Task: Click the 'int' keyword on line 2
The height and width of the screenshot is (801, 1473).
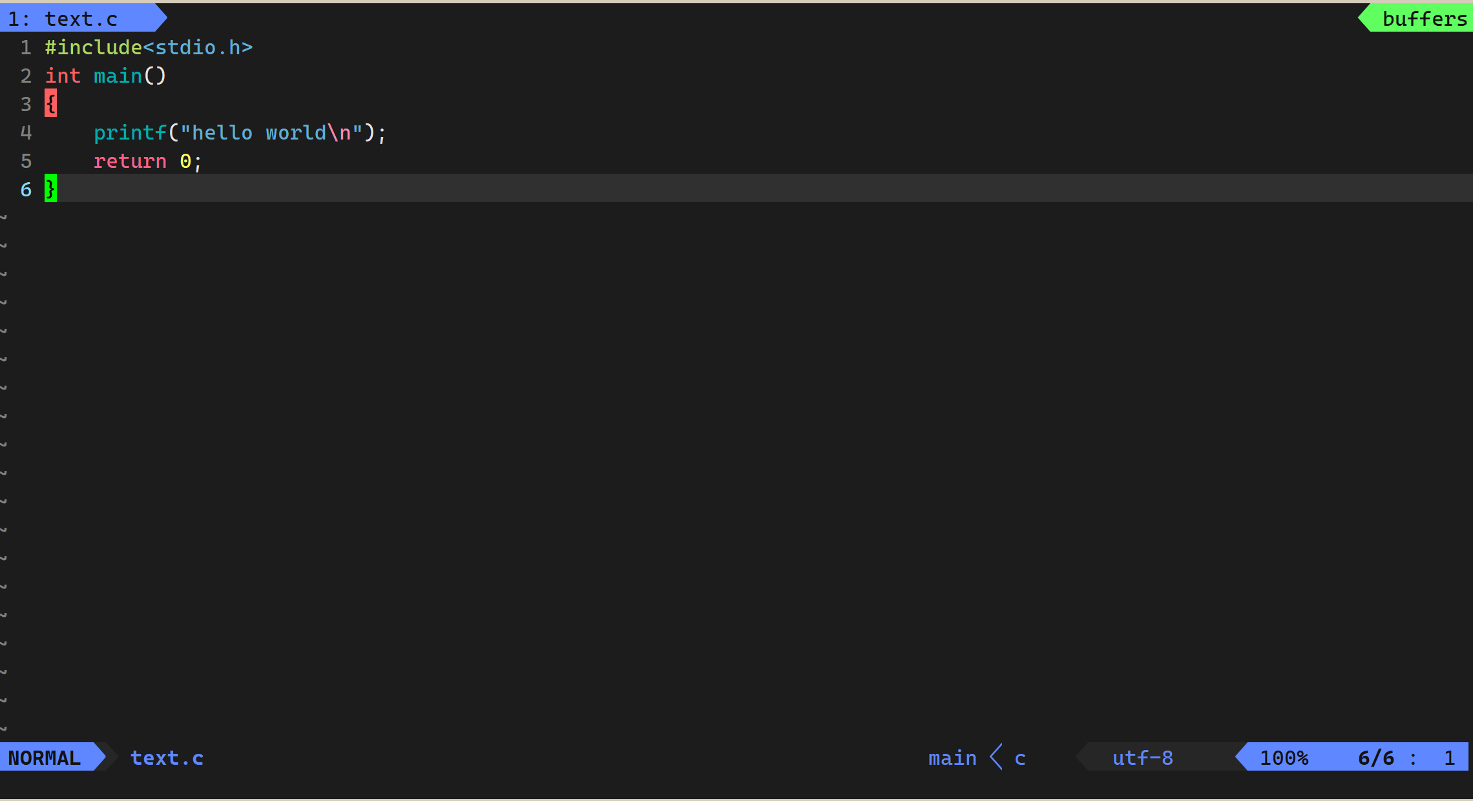Action: tap(63, 76)
